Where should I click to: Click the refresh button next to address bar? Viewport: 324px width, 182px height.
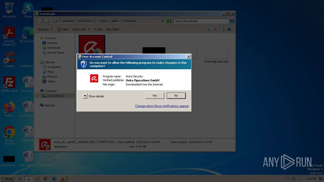169,21
